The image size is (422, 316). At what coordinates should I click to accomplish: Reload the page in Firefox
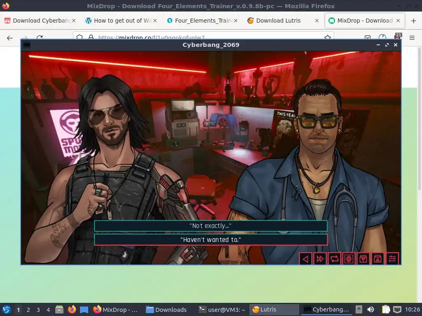40,38
